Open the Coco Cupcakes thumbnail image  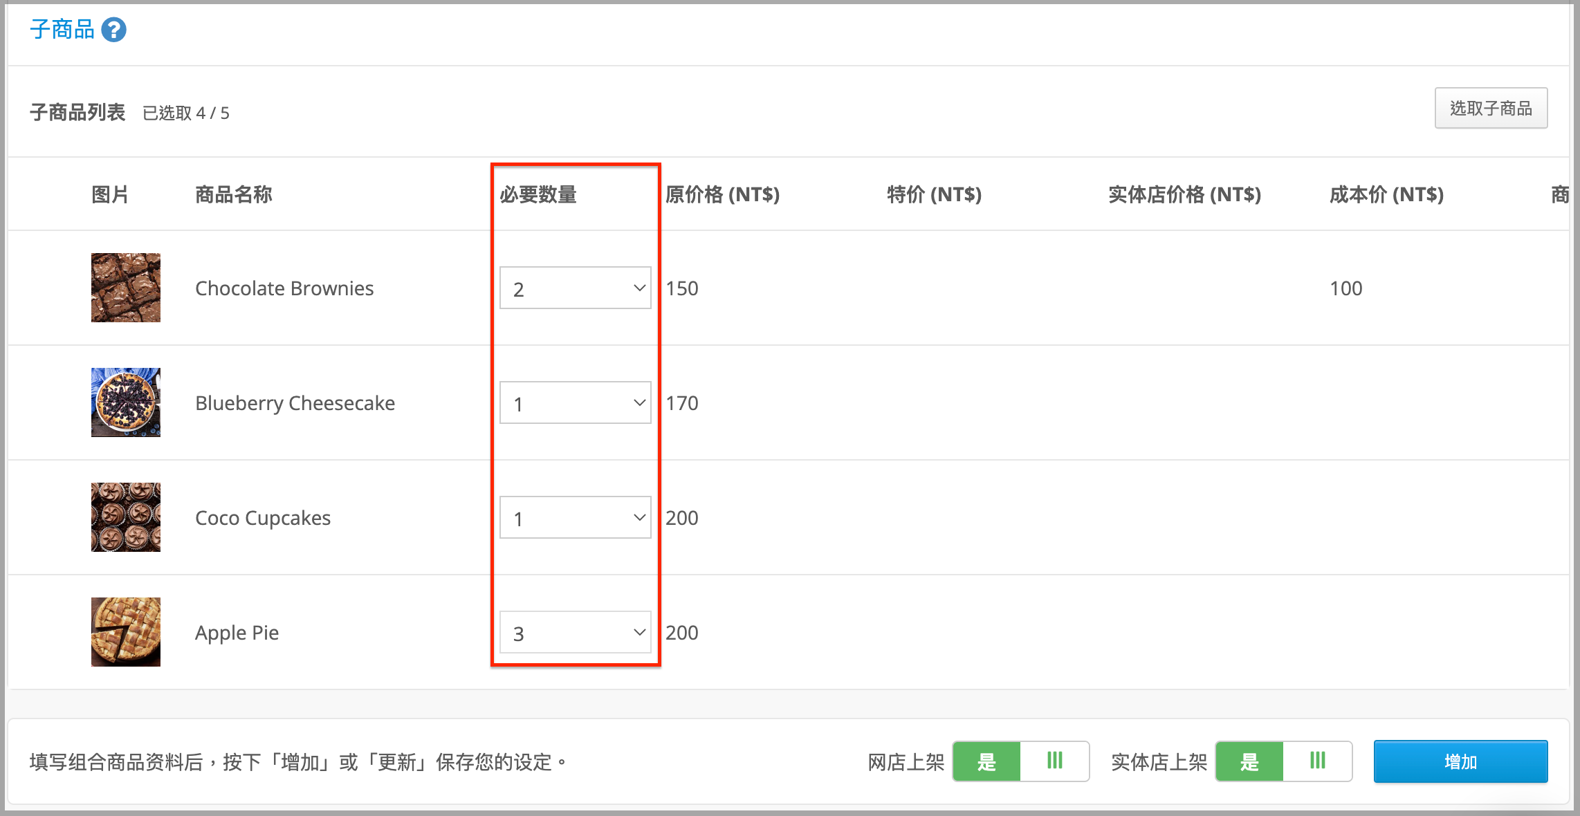[126, 517]
